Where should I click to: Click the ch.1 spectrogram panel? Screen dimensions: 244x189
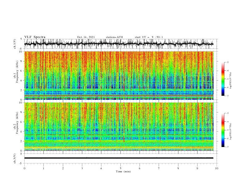tap(119, 75)
